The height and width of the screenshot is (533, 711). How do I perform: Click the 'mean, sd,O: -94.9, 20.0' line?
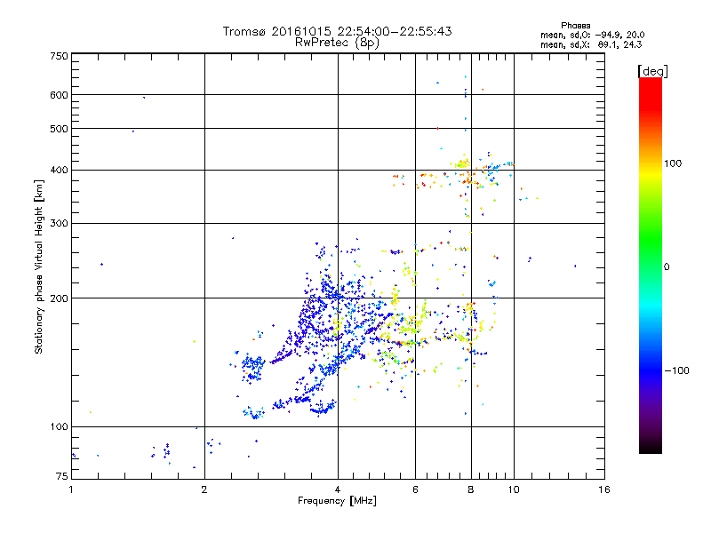point(592,35)
